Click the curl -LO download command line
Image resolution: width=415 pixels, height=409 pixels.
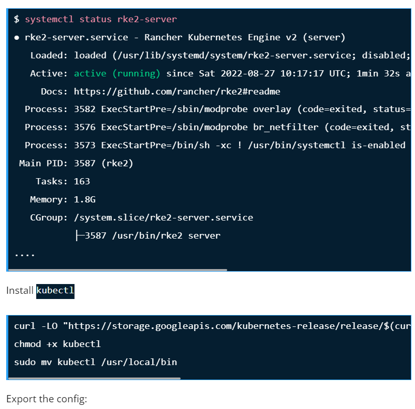click(212, 326)
